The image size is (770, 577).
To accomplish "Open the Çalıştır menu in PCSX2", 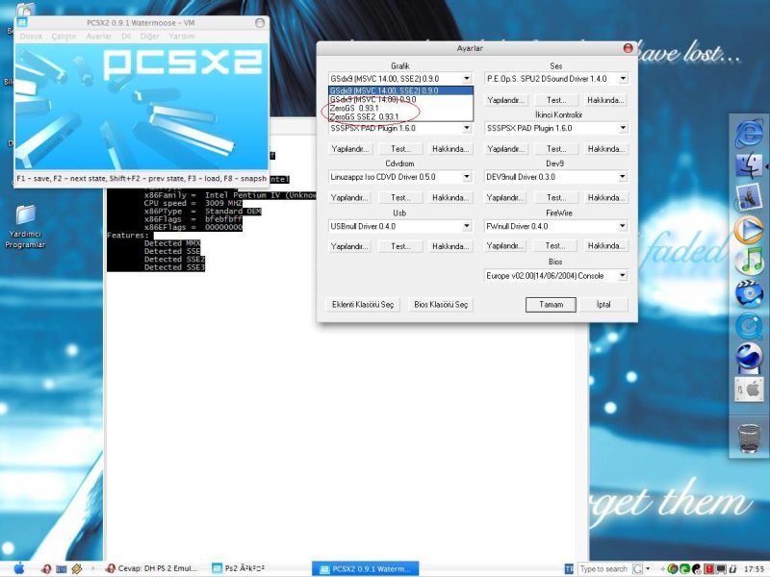I will click(x=64, y=37).
